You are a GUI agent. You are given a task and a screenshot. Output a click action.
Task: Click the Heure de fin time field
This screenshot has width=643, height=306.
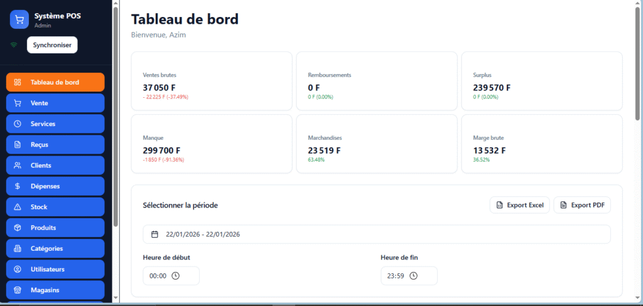pyautogui.click(x=402, y=276)
